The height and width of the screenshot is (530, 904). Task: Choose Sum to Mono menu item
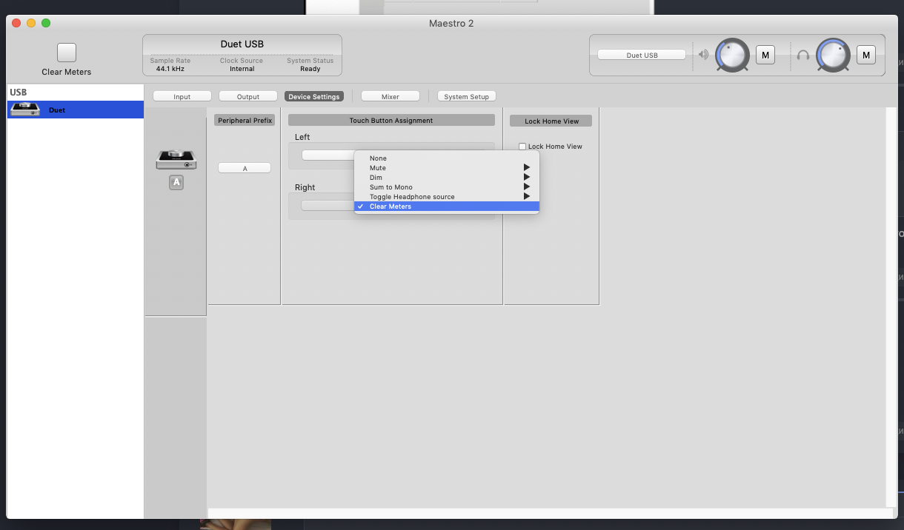447,187
